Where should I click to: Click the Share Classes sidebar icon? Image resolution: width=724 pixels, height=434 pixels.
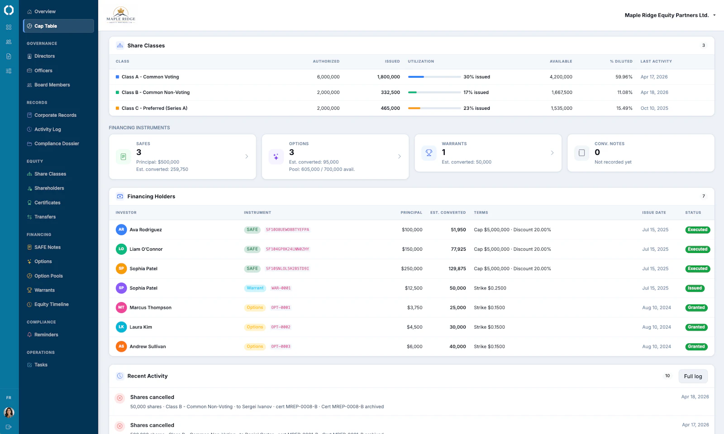pos(29,174)
